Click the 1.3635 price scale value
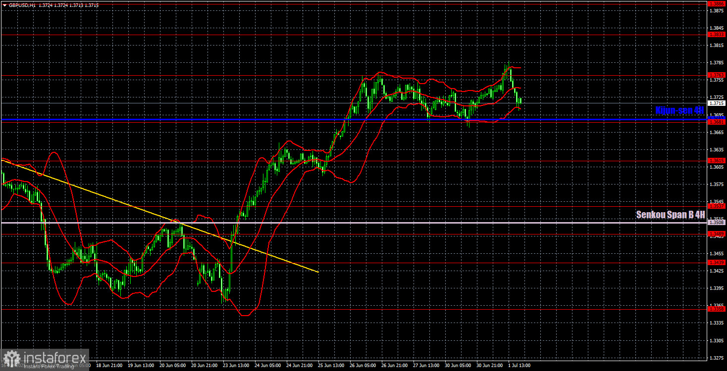727x371 pixels. [x=717, y=149]
